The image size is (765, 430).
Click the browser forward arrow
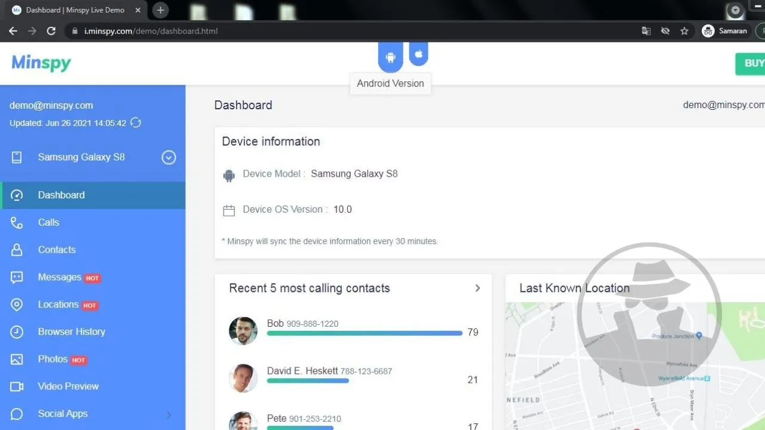point(32,31)
